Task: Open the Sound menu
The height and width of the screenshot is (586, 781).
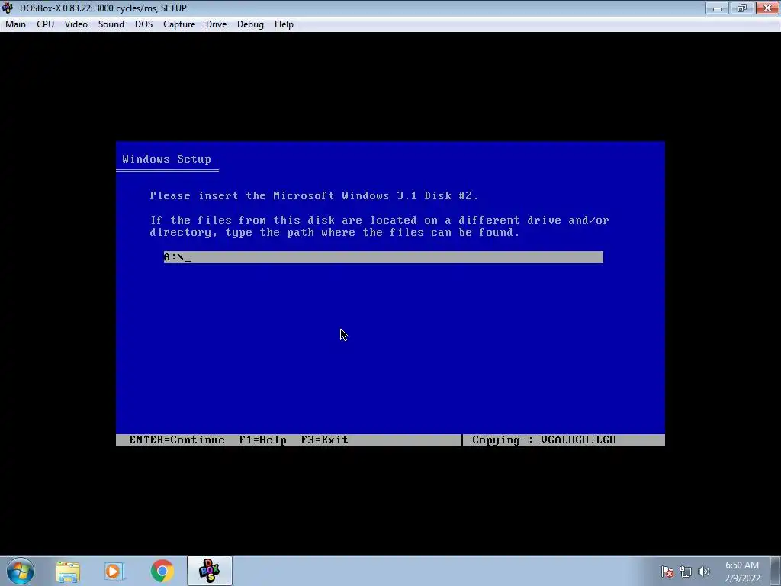Action: [111, 24]
